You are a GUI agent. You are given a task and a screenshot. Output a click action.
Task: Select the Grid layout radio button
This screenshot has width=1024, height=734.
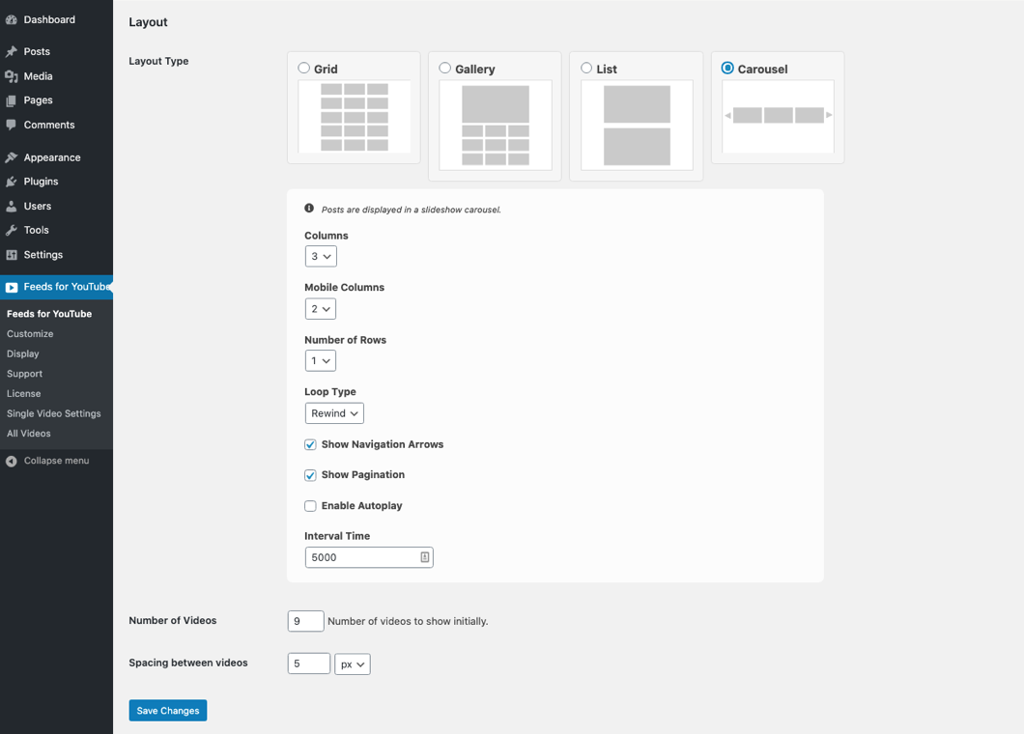[304, 69]
